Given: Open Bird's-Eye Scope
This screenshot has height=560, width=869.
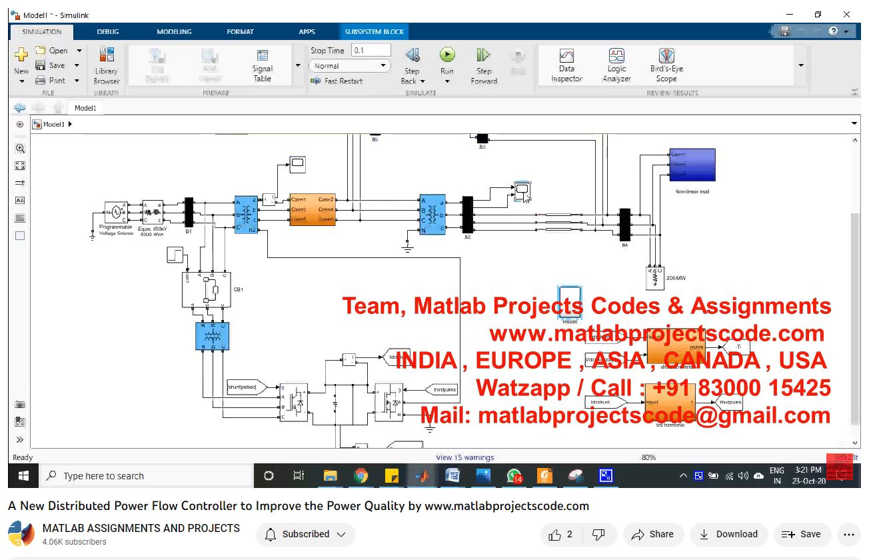Looking at the screenshot, I should [666, 65].
